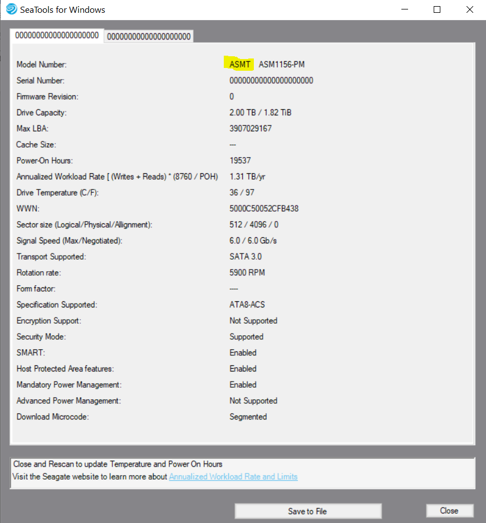Screen dimensions: 486x523
Task: Click Not Supported beside Advanced Power Management
Action: coord(253,400)
